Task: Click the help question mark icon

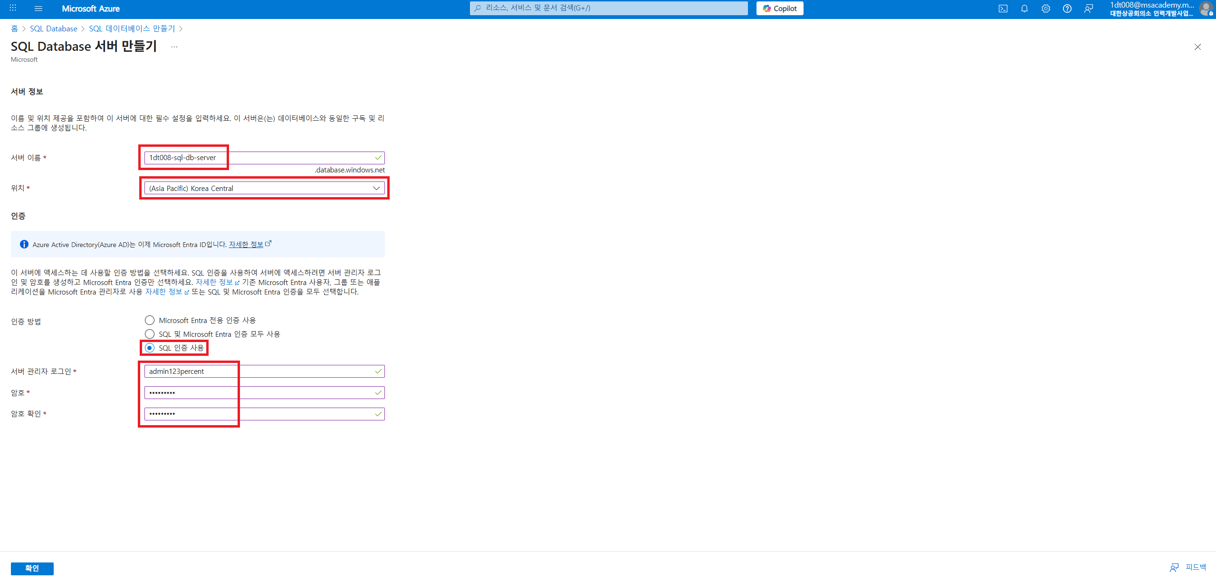Action: [x=1067, y=9]
